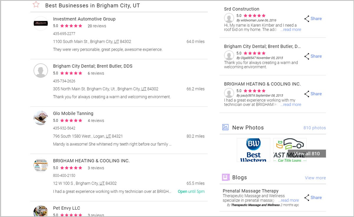Open Brigham City Dental; Brent Butler, DDS listing

(x=93, y=66)
